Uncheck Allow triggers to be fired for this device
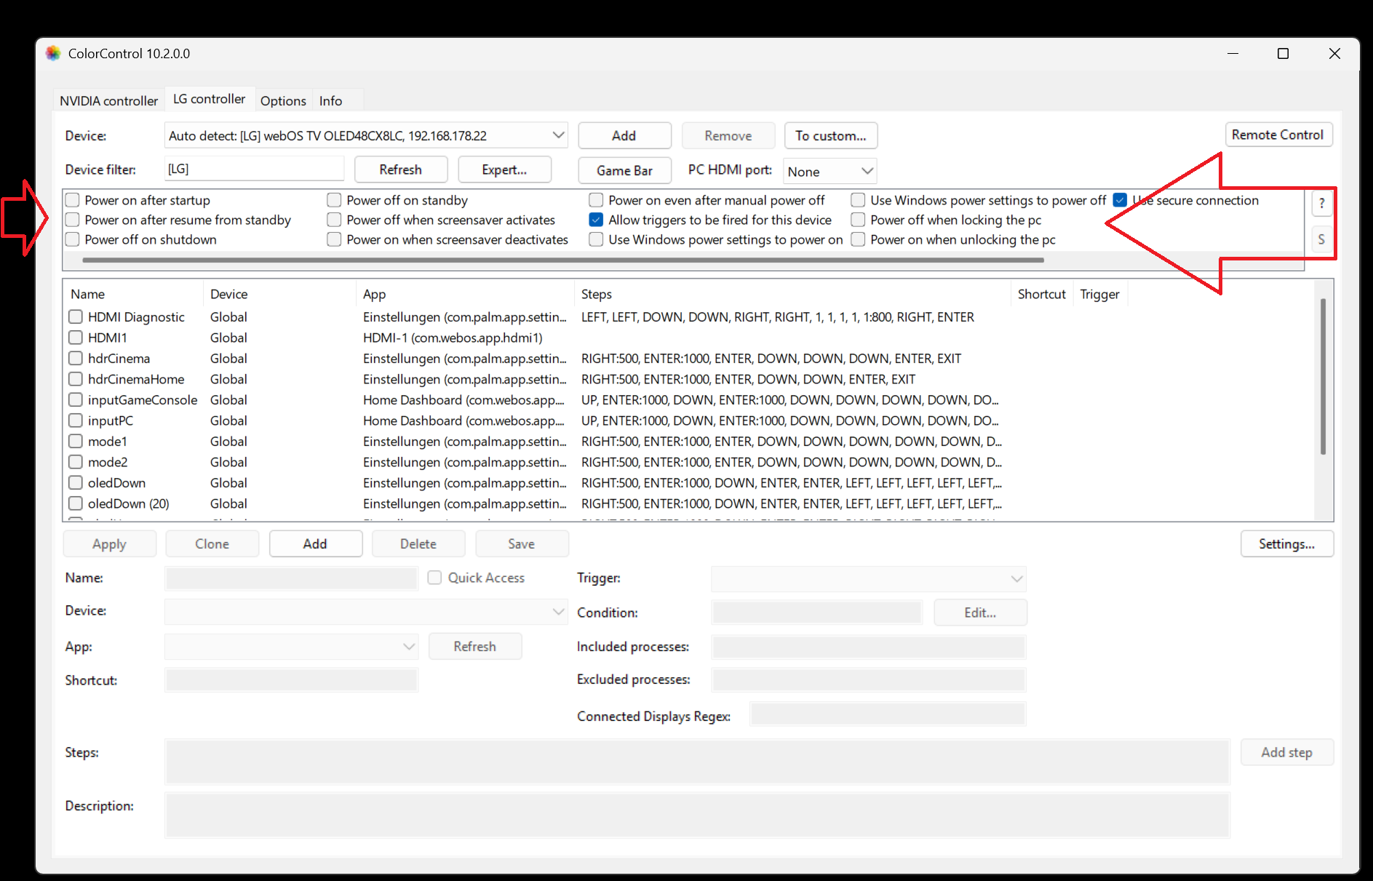1373x881 pixels. point(596,220)
